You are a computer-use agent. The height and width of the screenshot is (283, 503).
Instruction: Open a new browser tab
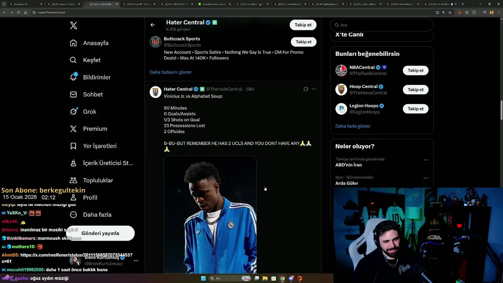(x=463, y=4)
